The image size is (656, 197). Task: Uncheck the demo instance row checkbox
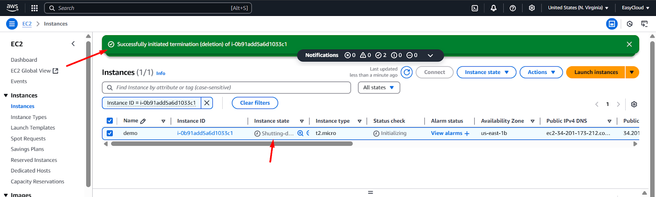(109, 133)
